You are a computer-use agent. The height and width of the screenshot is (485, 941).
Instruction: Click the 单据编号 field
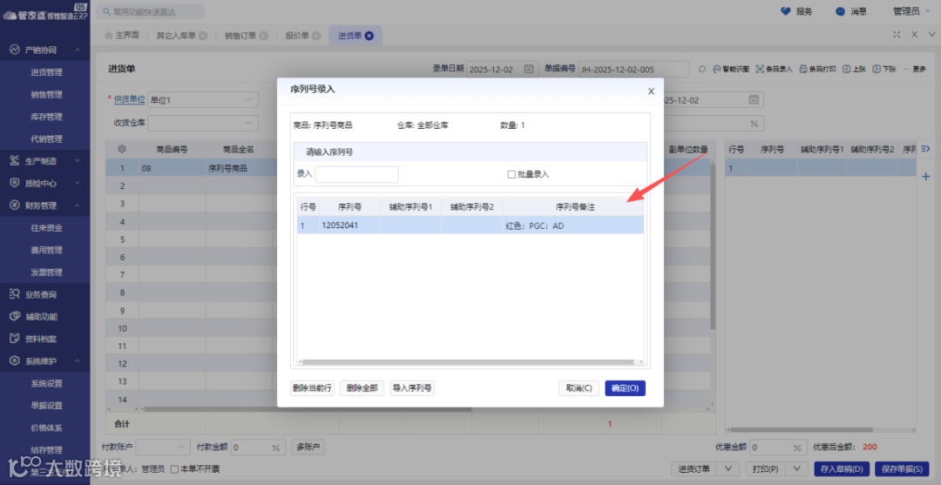pyautogui.click(x=633, y=69)
